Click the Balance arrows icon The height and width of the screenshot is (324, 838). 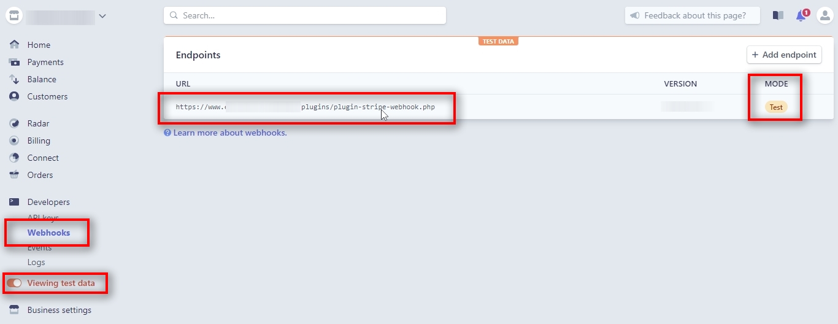(14, 79)
